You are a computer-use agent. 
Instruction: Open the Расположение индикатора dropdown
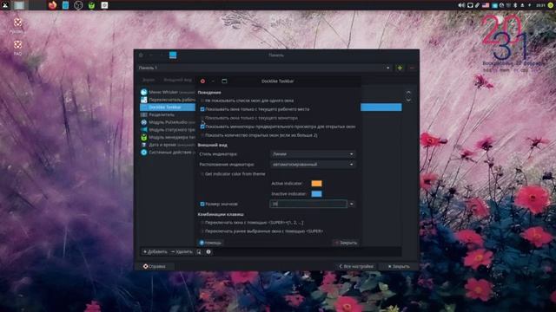click(313, 165)
